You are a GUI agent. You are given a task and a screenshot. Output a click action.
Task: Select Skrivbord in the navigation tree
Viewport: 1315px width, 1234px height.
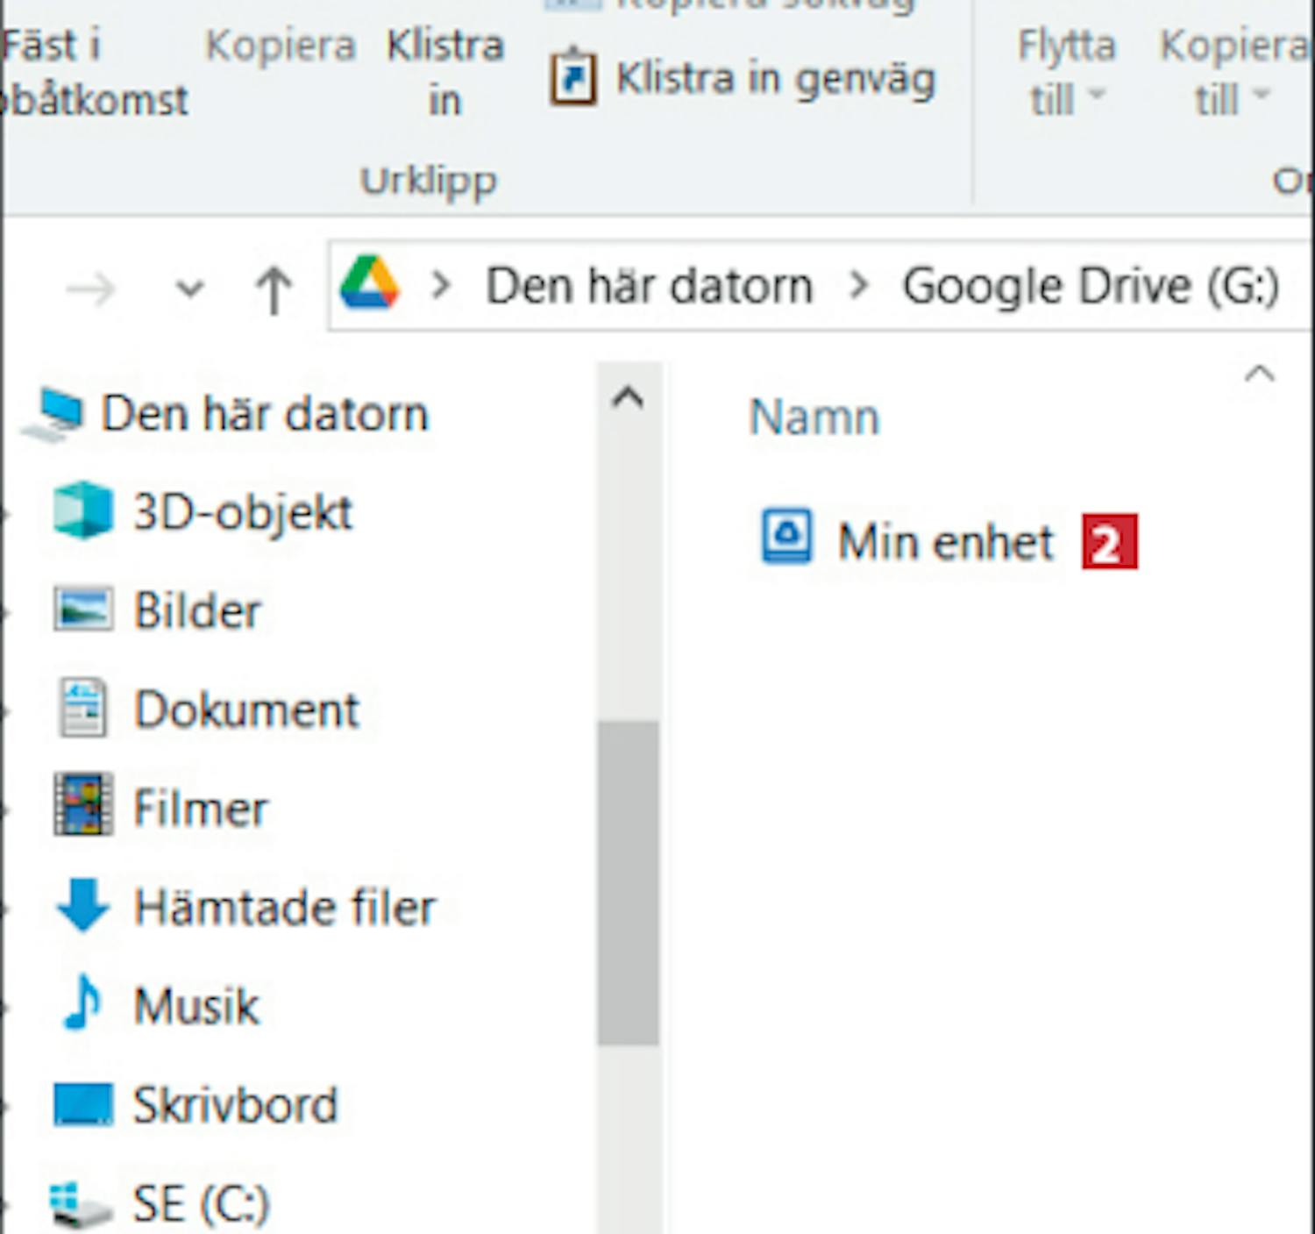point(234,1104)
